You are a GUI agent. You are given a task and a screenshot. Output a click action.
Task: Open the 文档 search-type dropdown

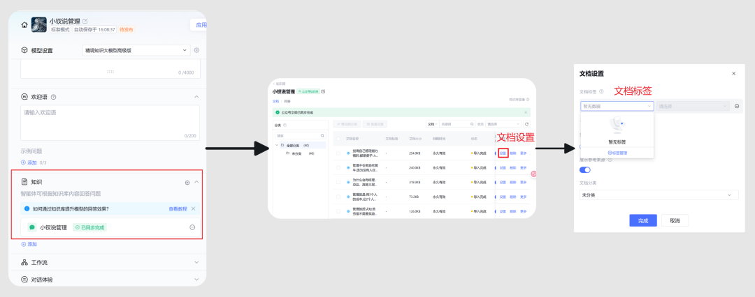(x=433, y=124)
